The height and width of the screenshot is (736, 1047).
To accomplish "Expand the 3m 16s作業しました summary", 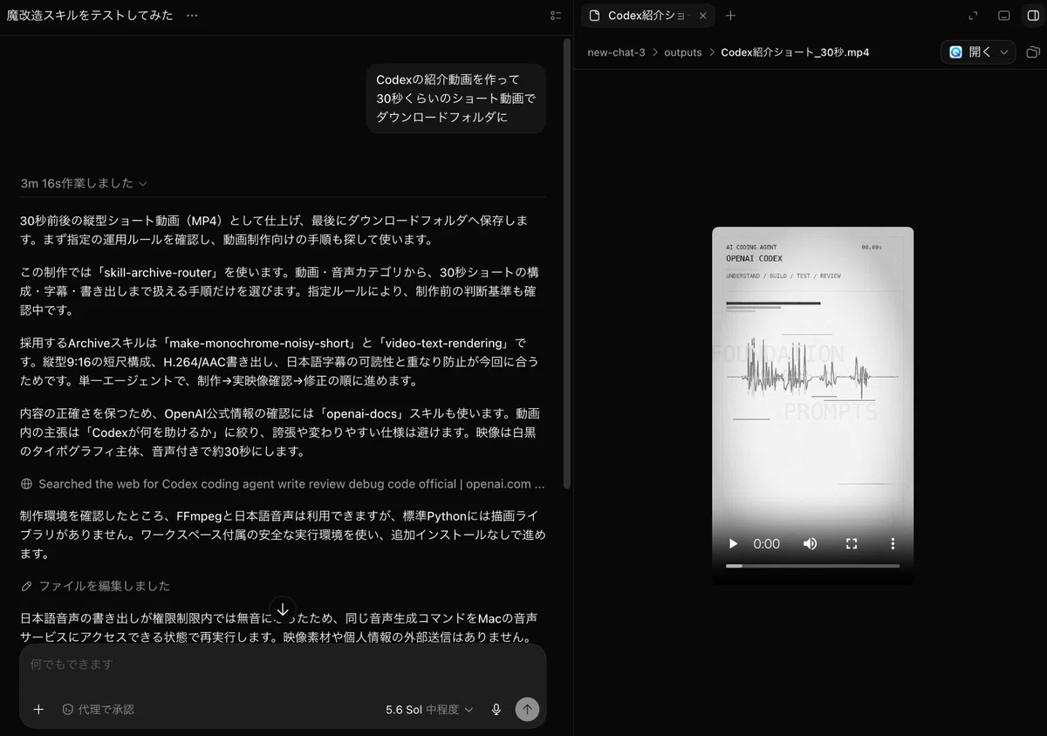I will (84, 183).
